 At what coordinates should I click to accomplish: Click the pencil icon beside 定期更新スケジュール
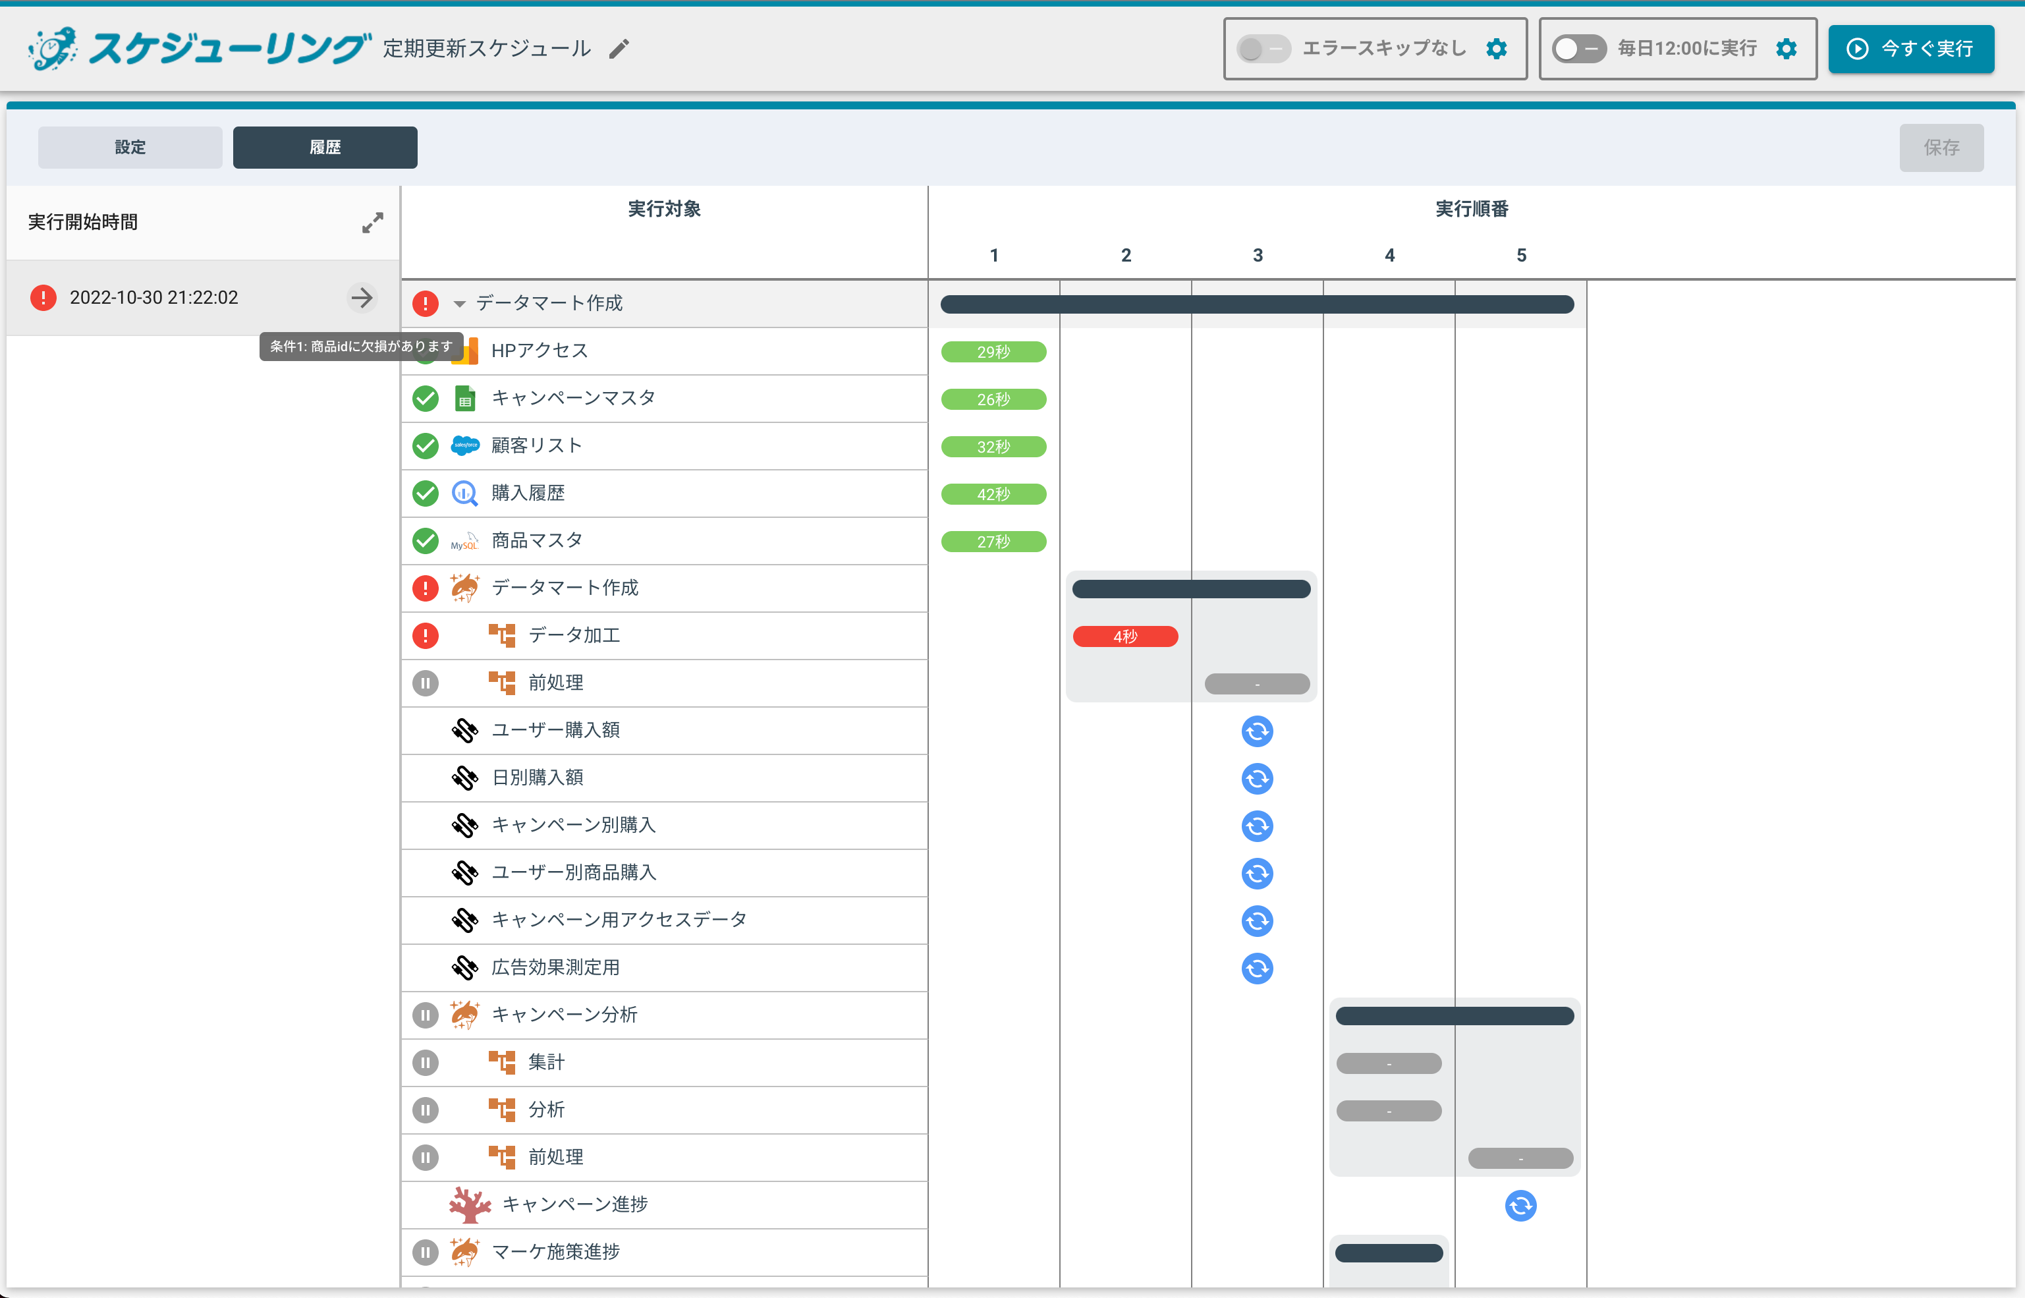[x=619, y=48]
